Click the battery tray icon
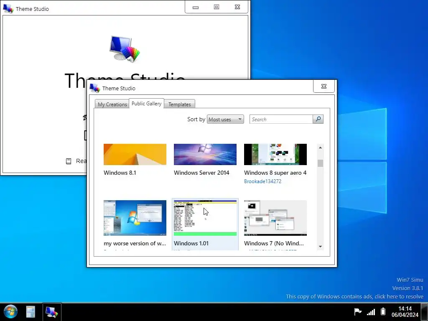Viewport: 428px width, 321px height. [383, 311]
